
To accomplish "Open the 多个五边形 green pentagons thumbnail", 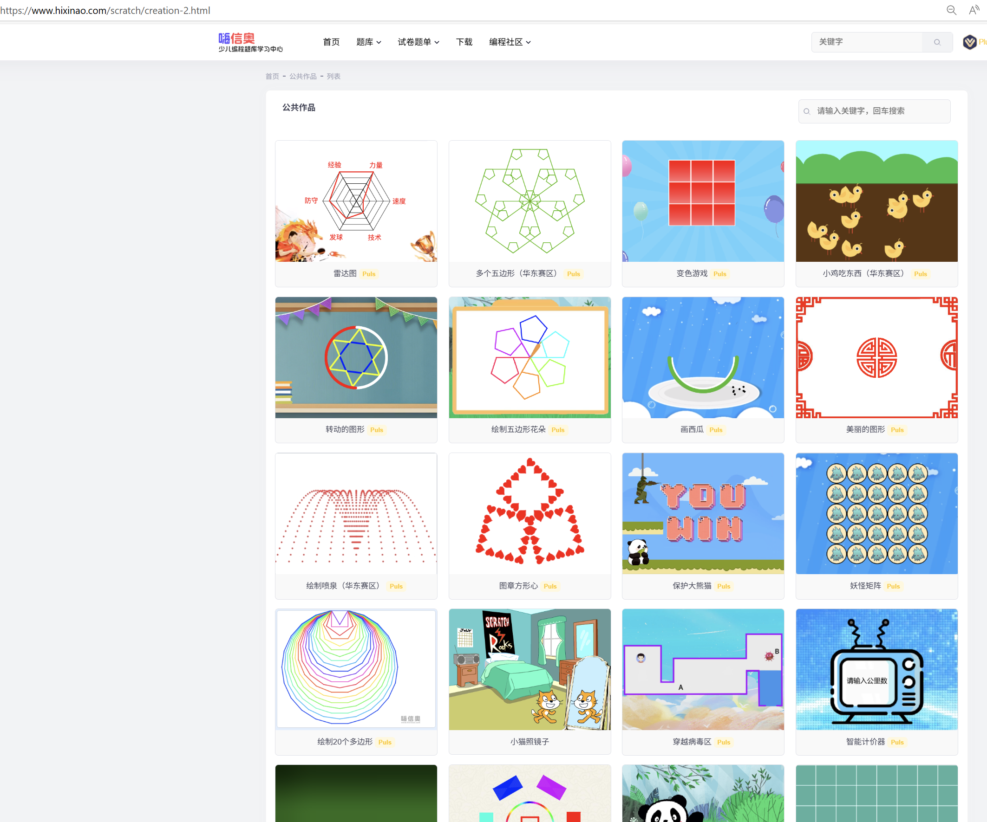I will [x=529, y=201].
